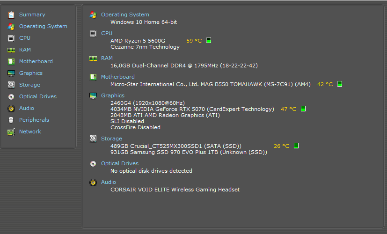
Task: Click the Peripherals mouse icon in sidebar
Action: click(11, 120)
